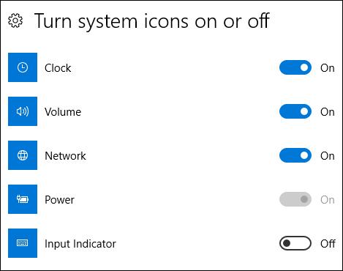Select the Volume label text
Screen dimensions: 343x271
(x=63, y=112)
